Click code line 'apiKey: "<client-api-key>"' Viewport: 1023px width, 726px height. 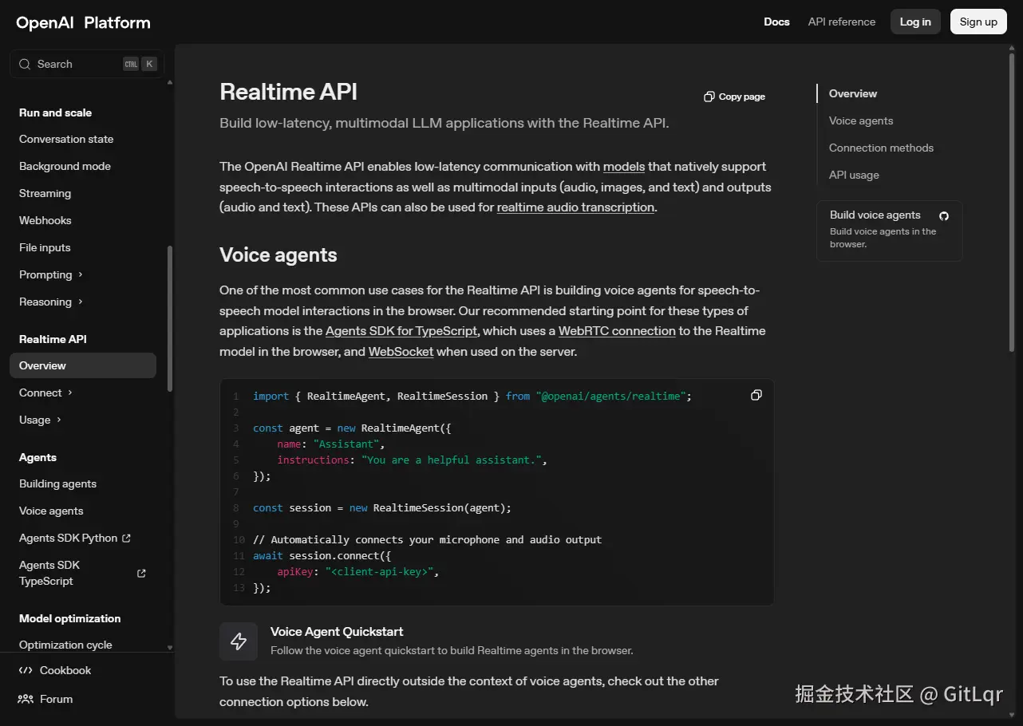coord(358,571)
